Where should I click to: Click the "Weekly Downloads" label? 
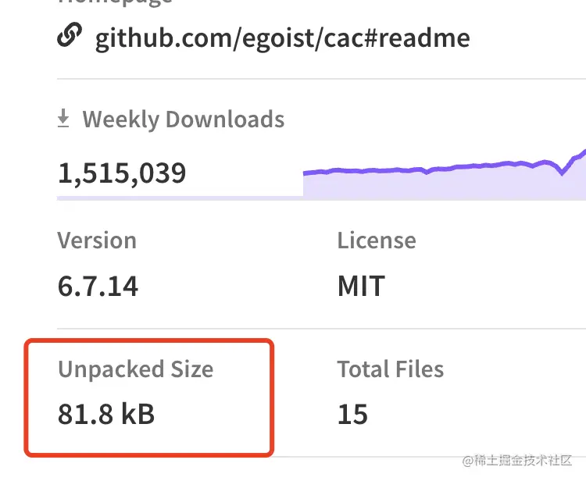184,119
